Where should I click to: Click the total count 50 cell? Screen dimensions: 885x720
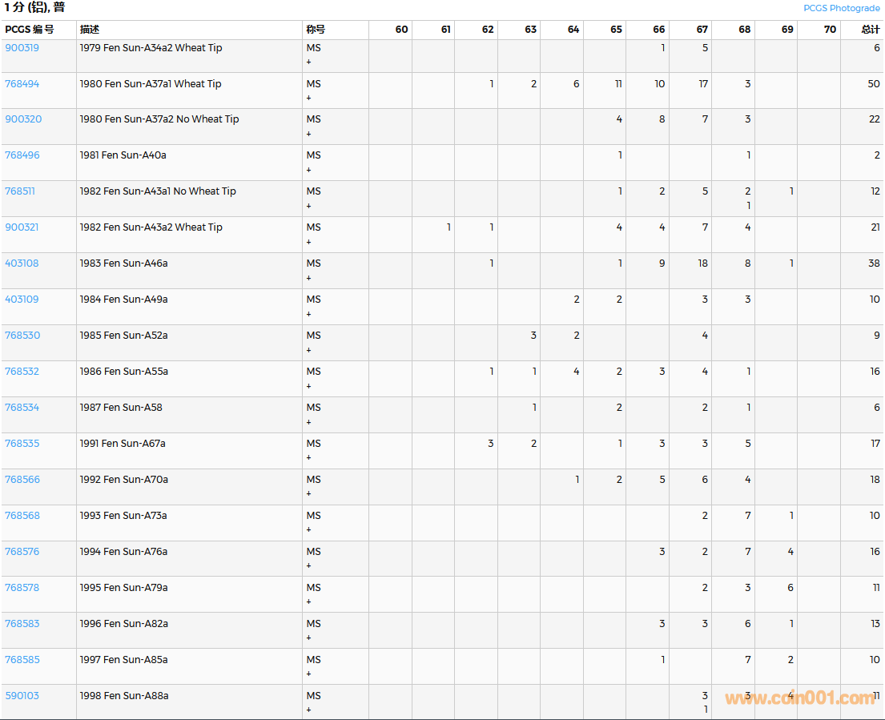(873, 84)
